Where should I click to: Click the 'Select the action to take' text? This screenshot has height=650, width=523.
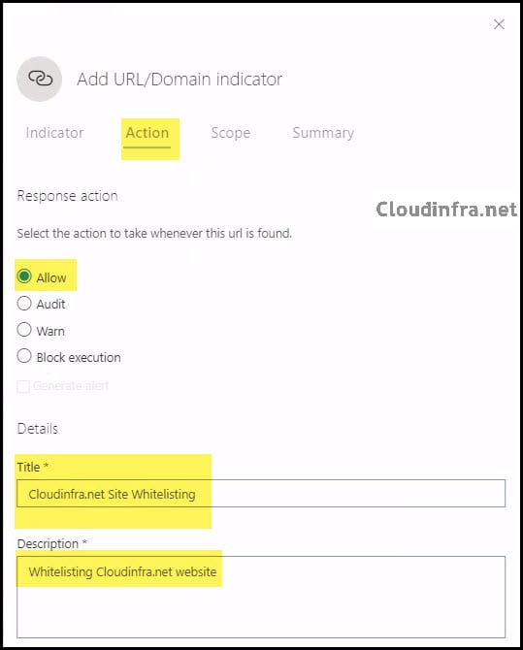[x=154, y=234]
